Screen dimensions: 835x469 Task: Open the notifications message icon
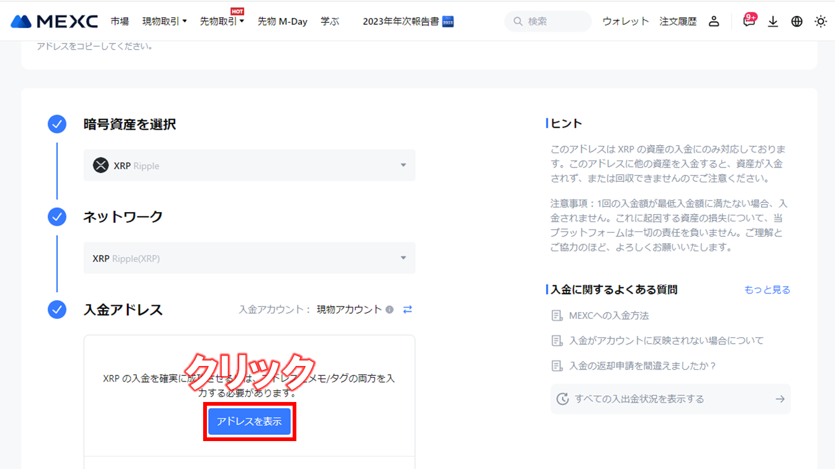[749, 20]
